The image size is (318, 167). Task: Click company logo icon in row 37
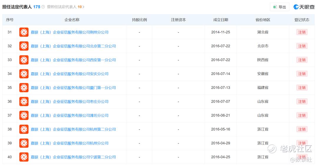click(x=24, y=115)
